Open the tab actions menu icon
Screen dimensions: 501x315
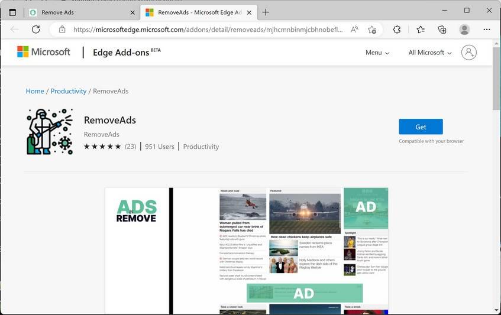pos(12,12)
